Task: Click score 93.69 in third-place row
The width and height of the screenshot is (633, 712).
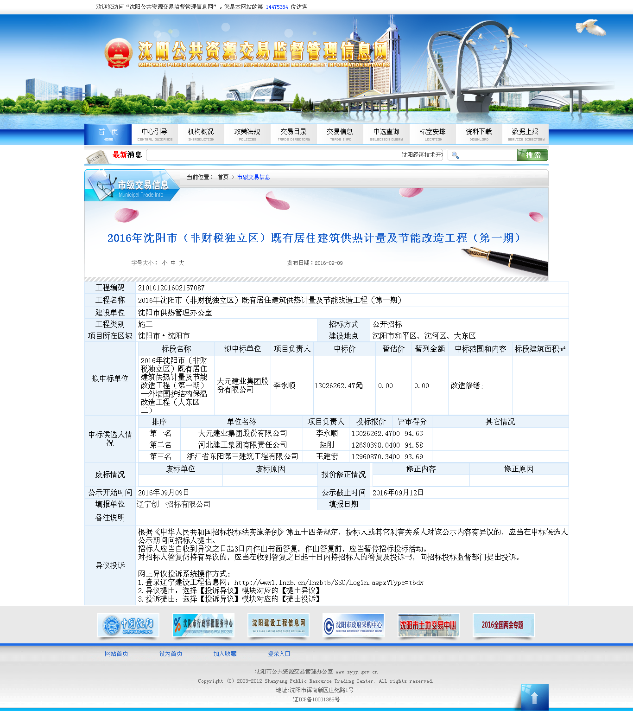Action: point(414,456)
